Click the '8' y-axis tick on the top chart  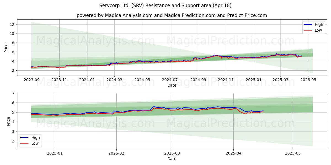point(14,43)
